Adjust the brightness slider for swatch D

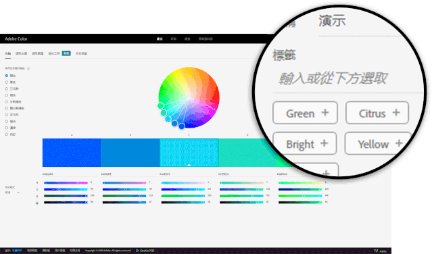point(241,202)
